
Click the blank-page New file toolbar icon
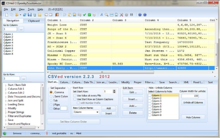(x=7, y=15)
